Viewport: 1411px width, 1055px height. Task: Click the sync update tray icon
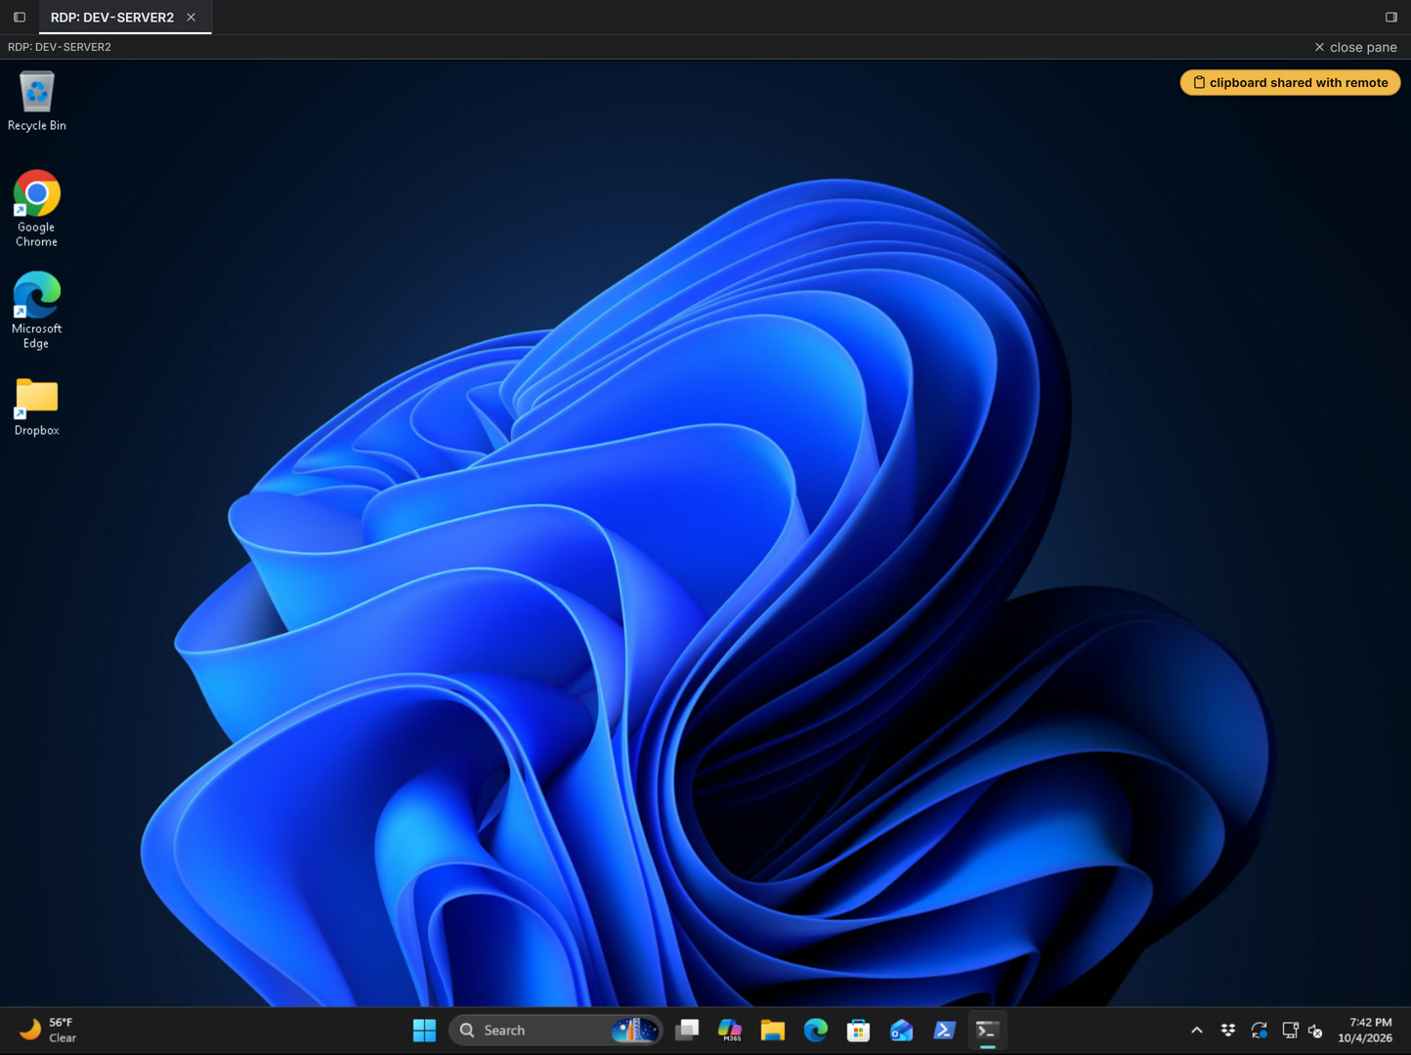pos(1260,1030)
